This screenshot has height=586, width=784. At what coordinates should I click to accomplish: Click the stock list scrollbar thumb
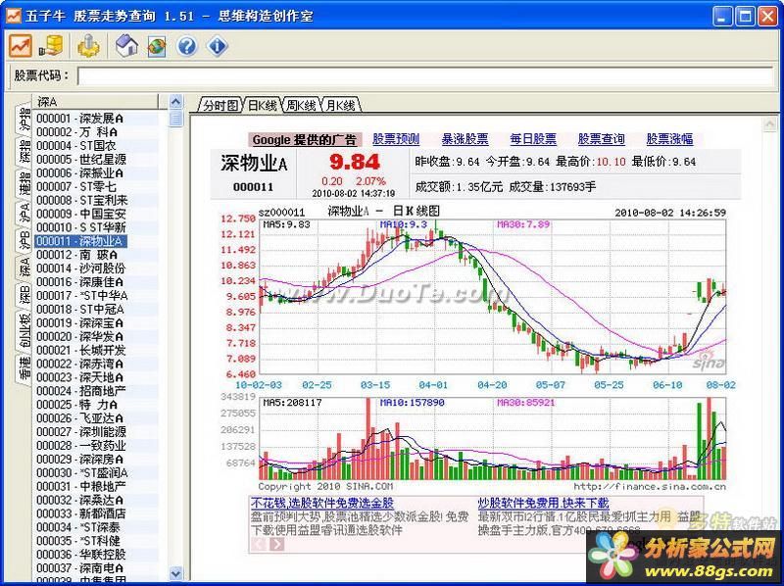[x=176, y=119]
